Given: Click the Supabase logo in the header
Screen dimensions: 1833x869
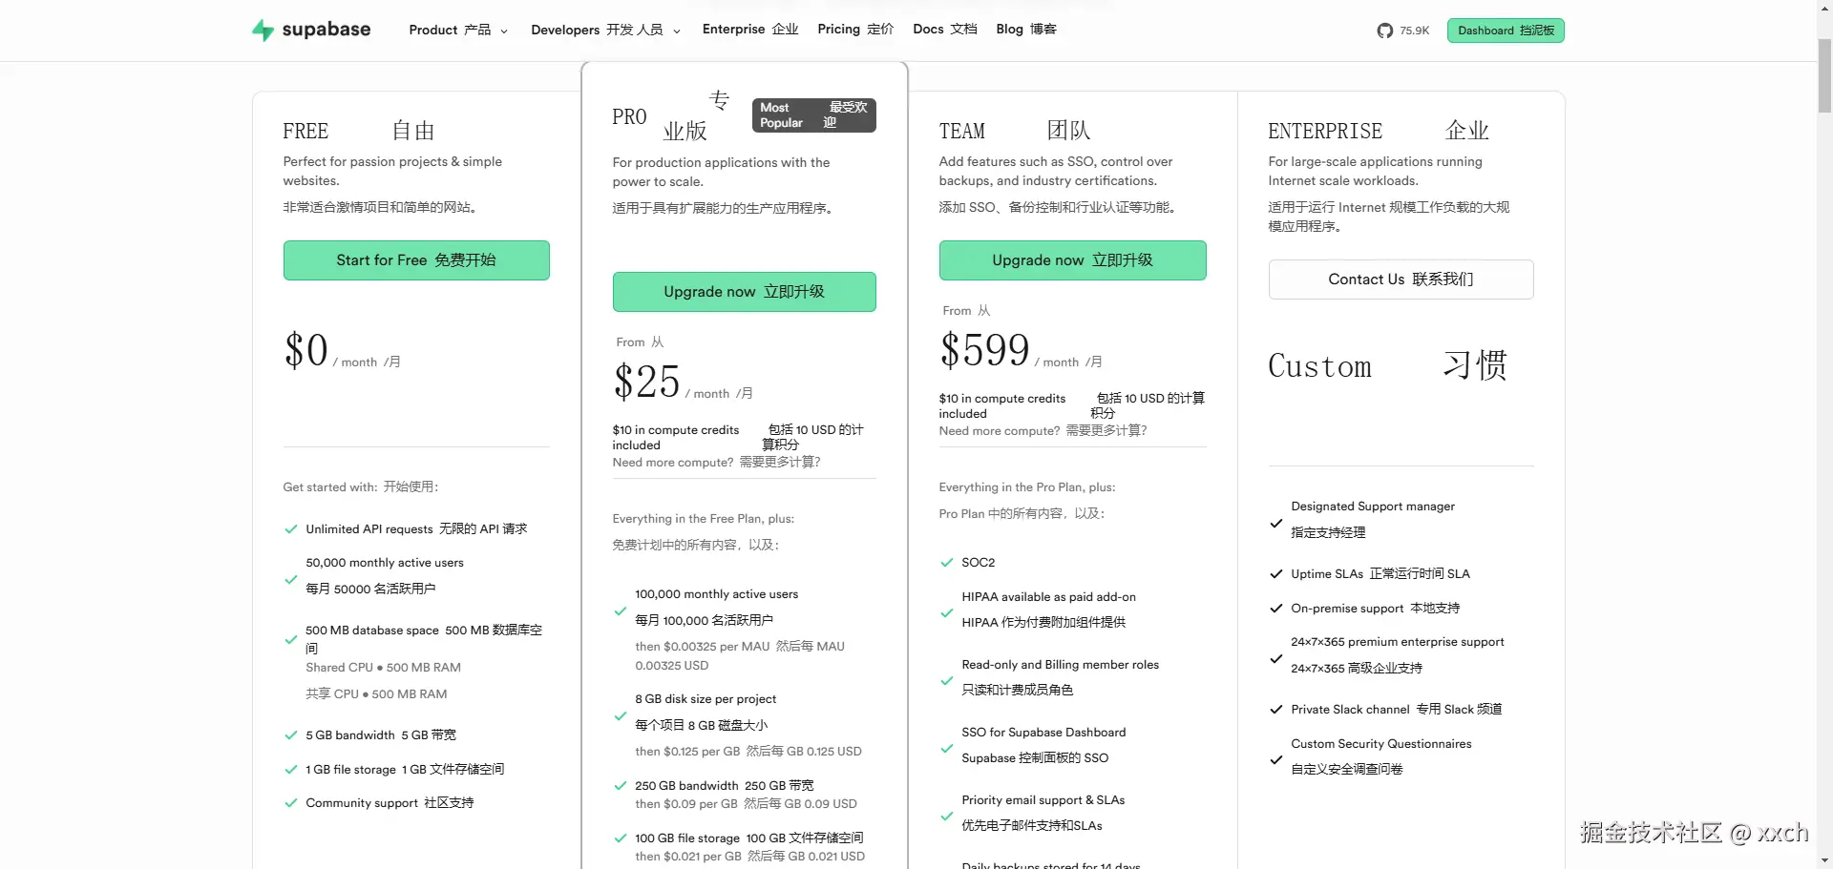Looking at the screenshot, I should pyautogui.click(x=311, y=30).
